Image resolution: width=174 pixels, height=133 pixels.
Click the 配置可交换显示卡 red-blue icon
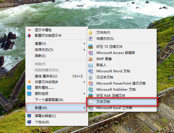tap(29, 36)
